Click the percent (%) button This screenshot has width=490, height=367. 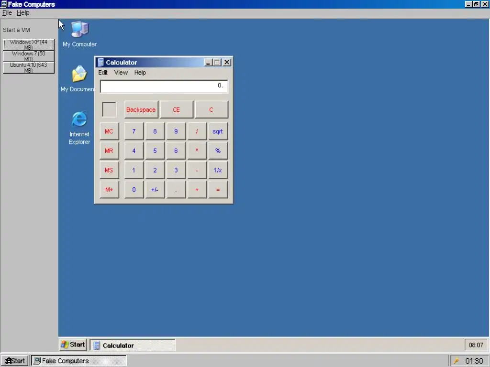218,151
